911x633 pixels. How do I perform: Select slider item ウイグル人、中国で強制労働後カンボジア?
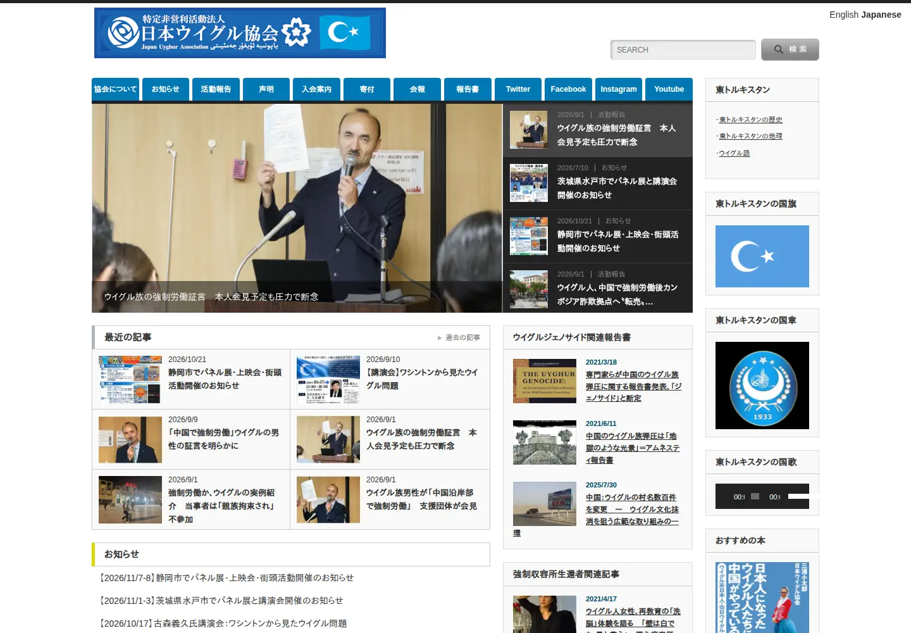[598, 289]
